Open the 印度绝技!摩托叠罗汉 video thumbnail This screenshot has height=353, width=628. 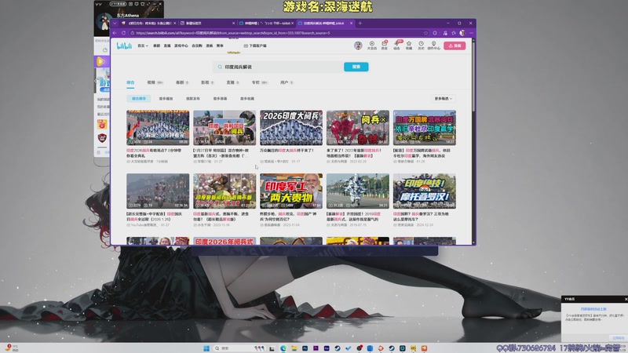tap(425, 191)
